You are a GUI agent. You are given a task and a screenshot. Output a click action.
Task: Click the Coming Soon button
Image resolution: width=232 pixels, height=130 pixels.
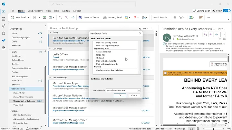pyautogui.click(x=201, y=11)
